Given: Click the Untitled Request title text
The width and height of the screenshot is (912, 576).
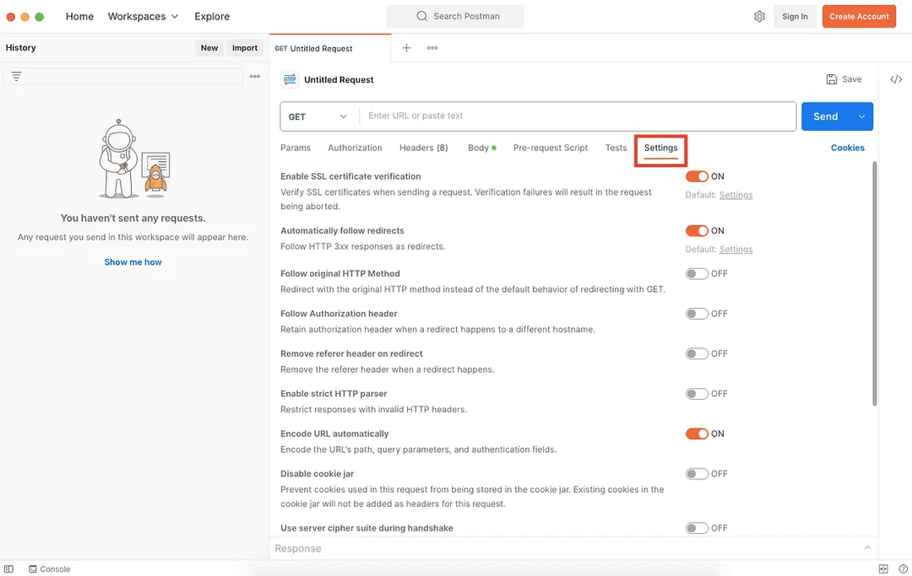Looking at the screenshot, I should pos(339,79).
